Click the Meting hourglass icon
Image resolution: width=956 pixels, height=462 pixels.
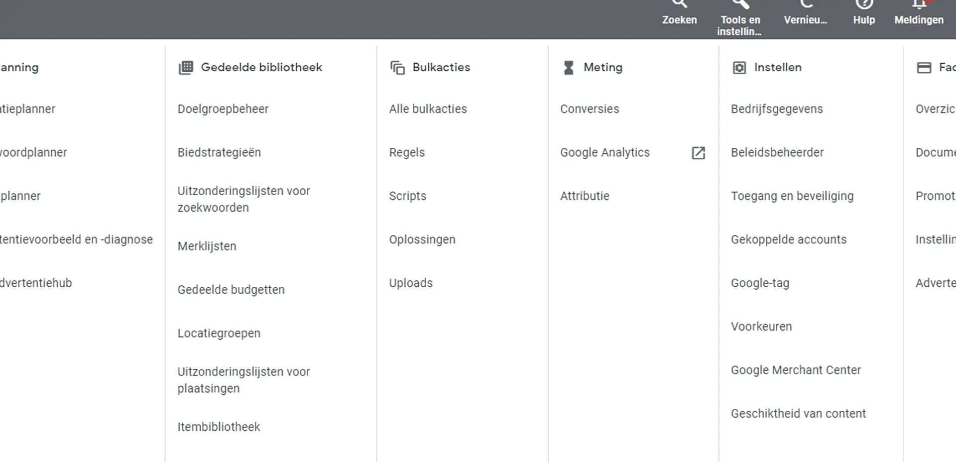point(568,68)
